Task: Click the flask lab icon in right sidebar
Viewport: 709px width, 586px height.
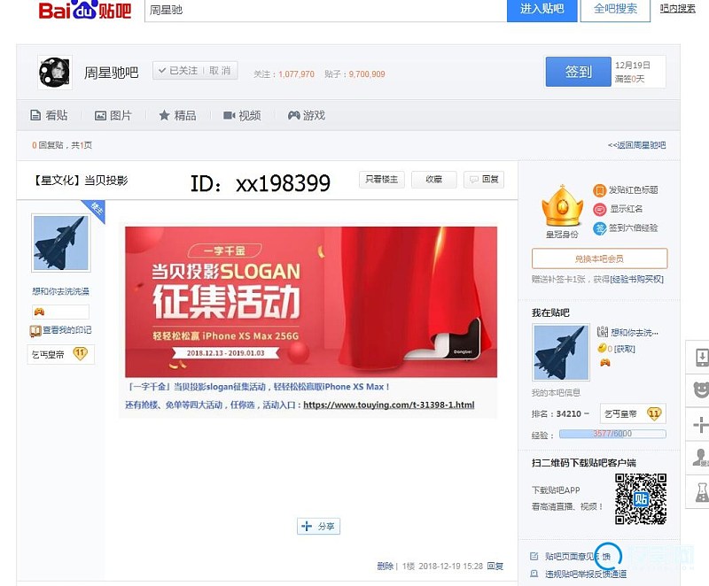Action: tap(701, 491)
